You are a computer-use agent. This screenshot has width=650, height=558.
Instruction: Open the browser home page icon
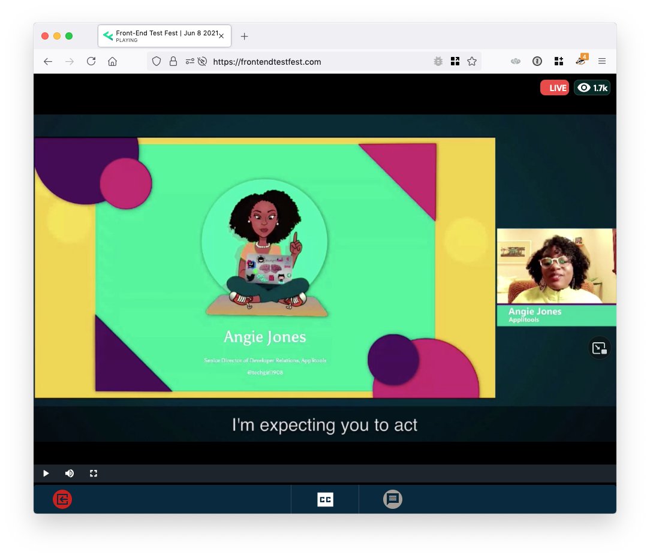(112, 62)
